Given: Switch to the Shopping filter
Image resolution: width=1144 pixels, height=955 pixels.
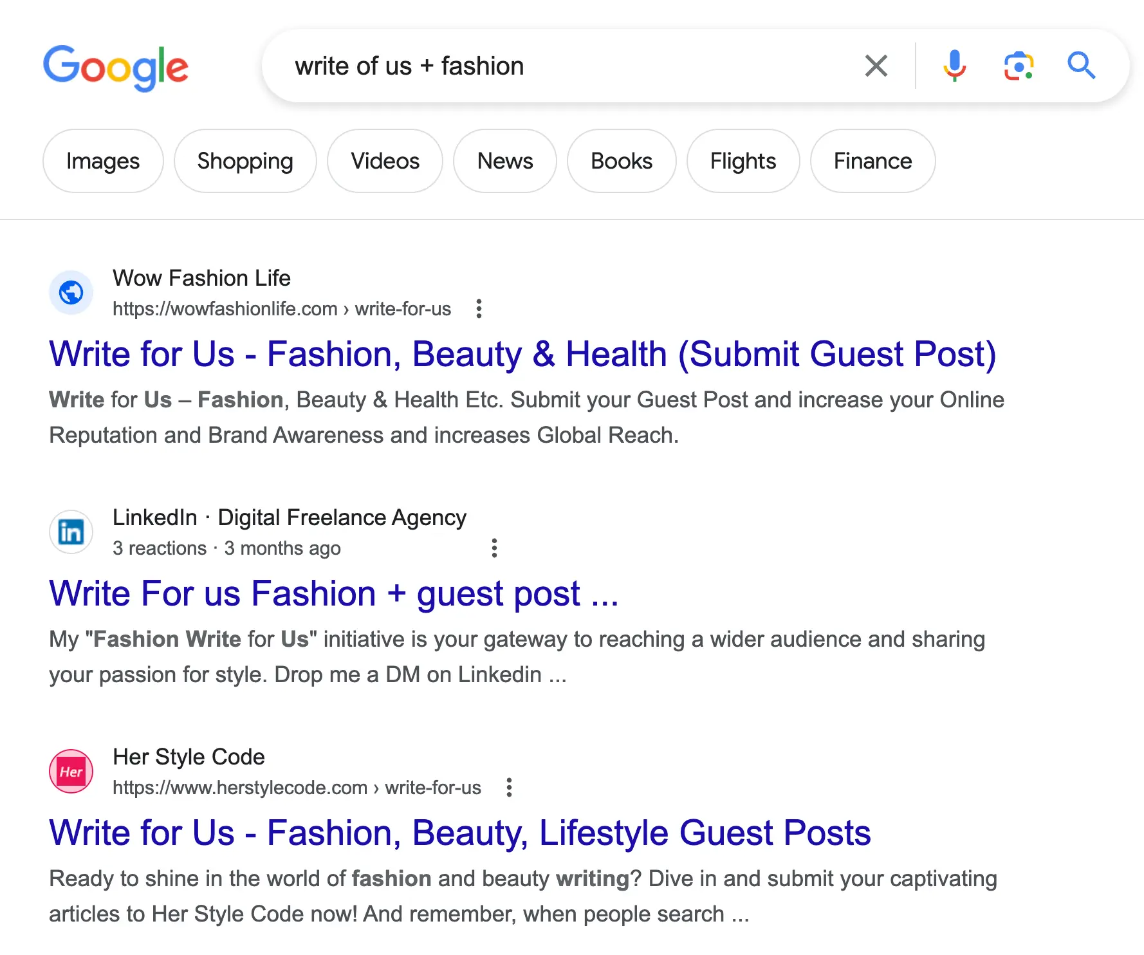Looking at the screenshot, I should [x=245, y=161].
